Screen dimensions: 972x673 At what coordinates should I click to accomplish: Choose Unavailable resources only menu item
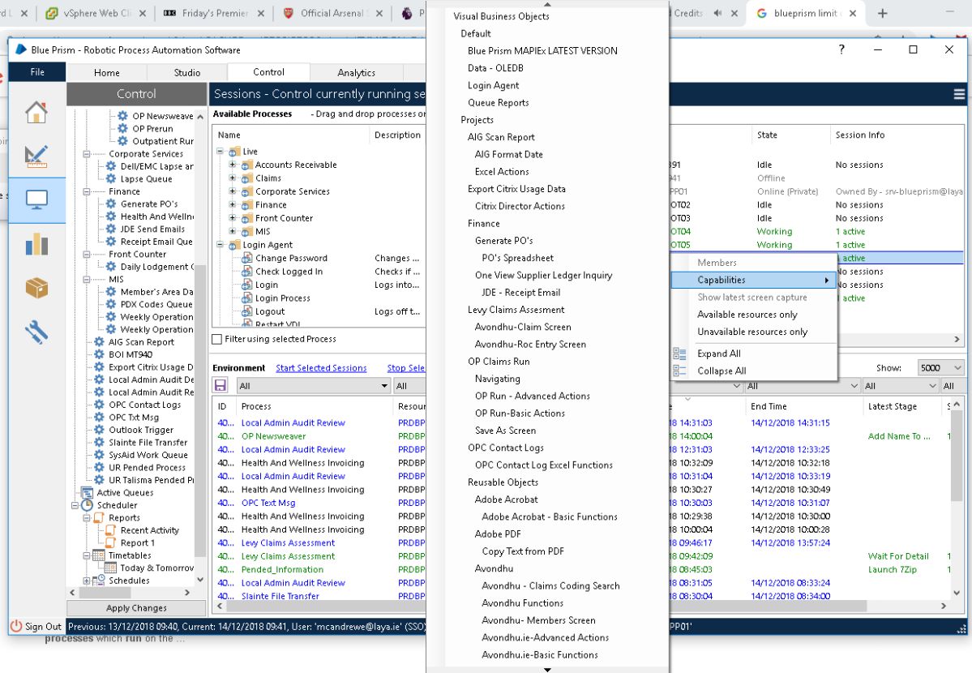[x=752, y=332]
